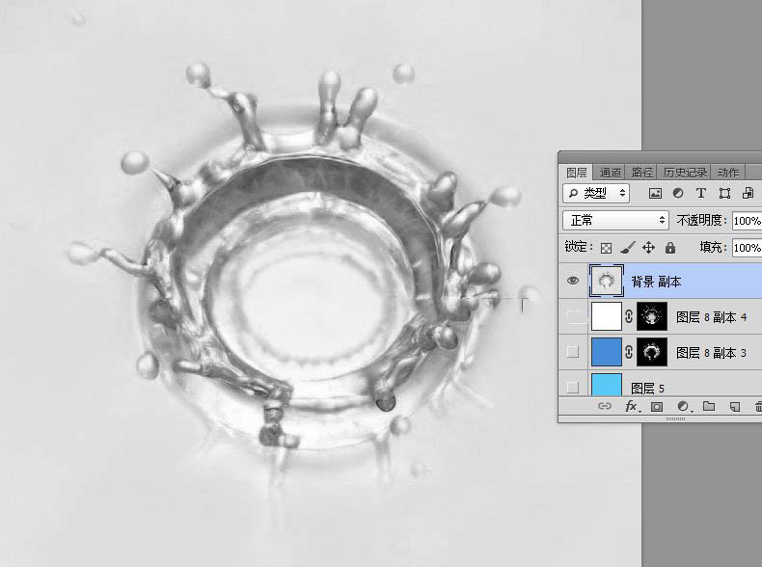Filter layers by pixel image icon
This screenshot has width=762, height=567.
655,194
